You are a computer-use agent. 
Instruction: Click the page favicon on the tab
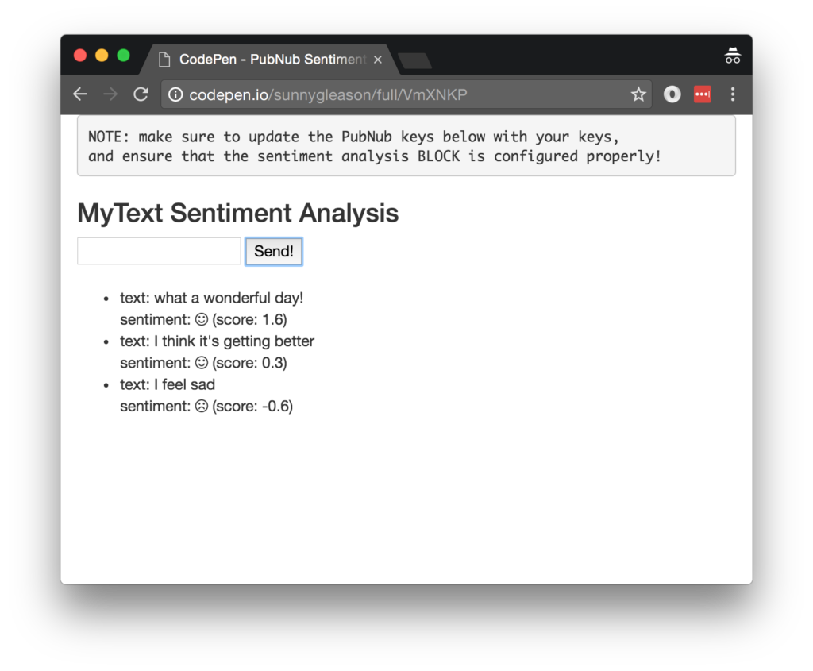pos(164,59)
